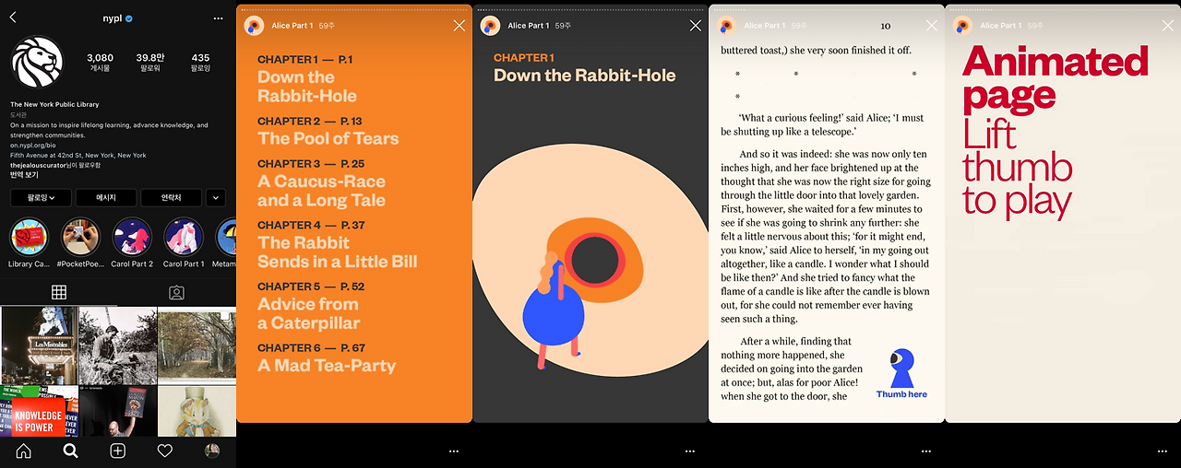Expand suggested accounts with the down chevron button
Image resolution: width=1181 pixels, height=468 pixels.
216,198
